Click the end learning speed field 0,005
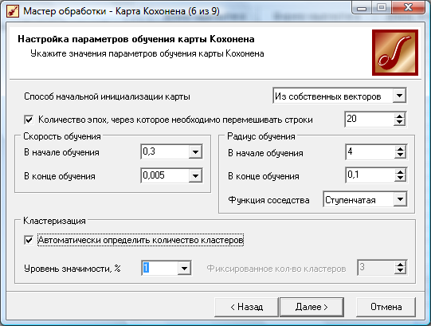Screen dimensions: 431x326 point(165,175)
